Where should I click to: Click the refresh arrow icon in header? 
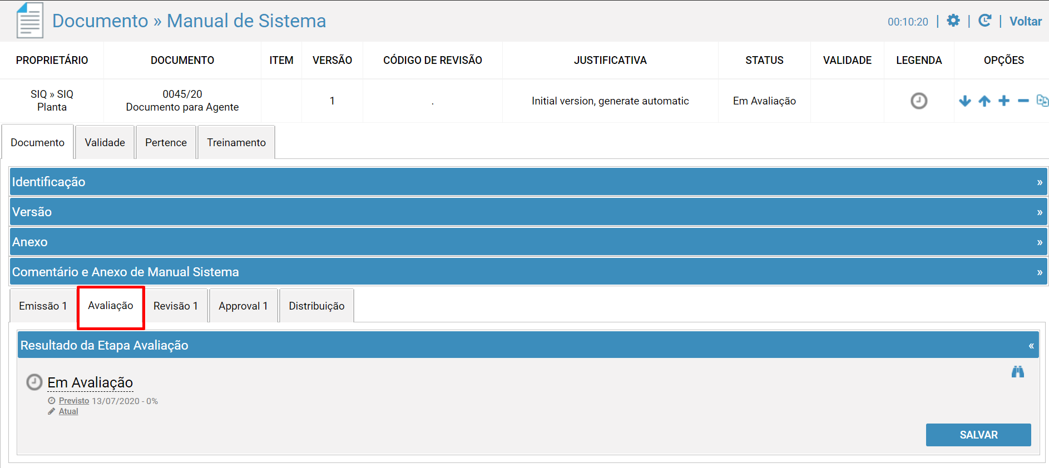(984, 21)
